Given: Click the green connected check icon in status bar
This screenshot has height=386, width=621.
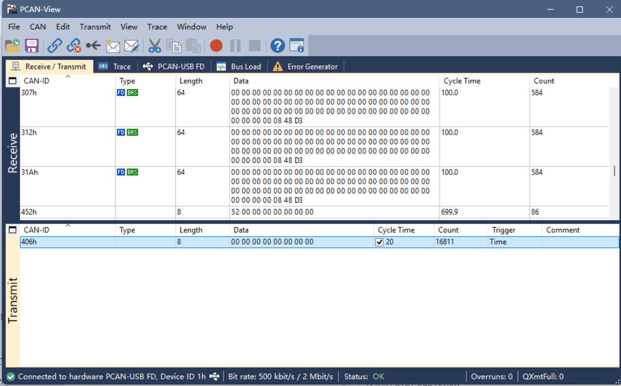Looking at the screenshot, I should (x=10, y=377).
